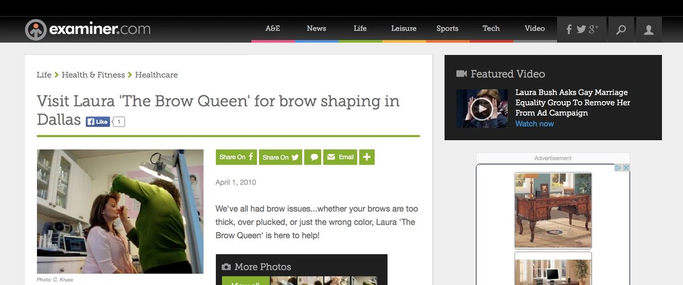
Task: Open the Tech navigation tab
Action: point(491,29)
